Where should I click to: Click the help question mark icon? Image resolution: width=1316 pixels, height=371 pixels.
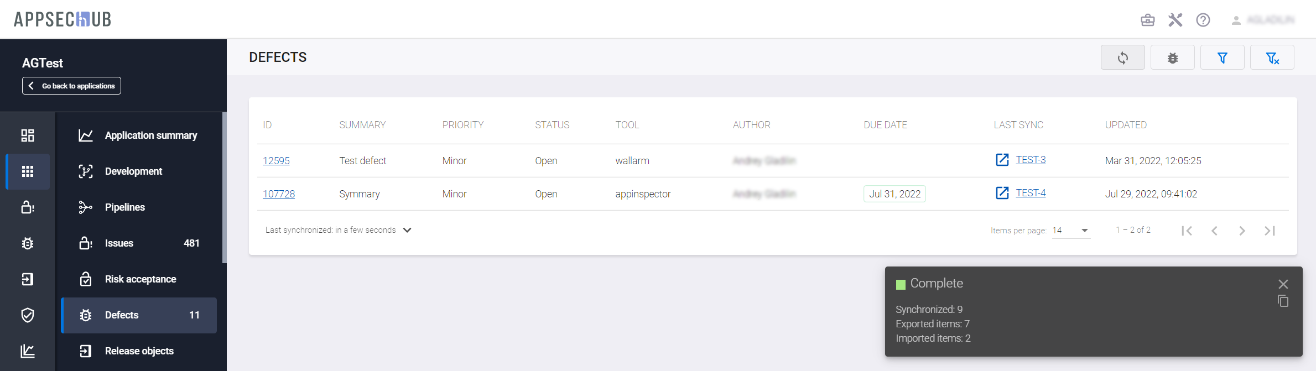[1203, 20]
